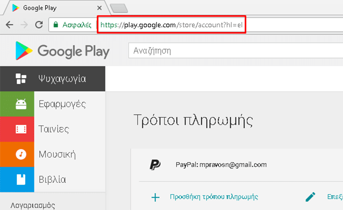
Task: Focus the Αναζήτηση search field
Action: click(x=236, y=51)
